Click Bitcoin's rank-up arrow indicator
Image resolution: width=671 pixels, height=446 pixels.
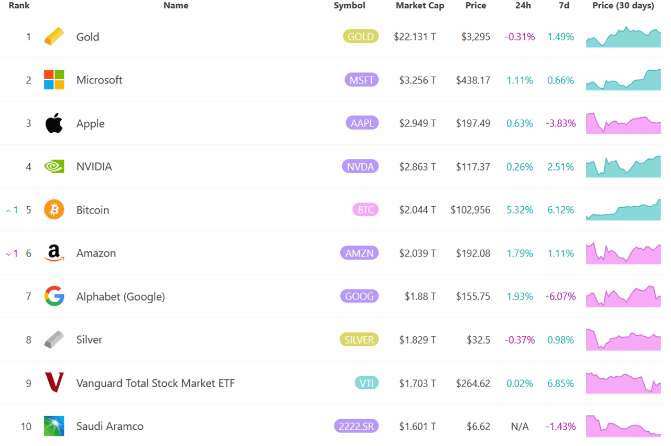[12, 210]
